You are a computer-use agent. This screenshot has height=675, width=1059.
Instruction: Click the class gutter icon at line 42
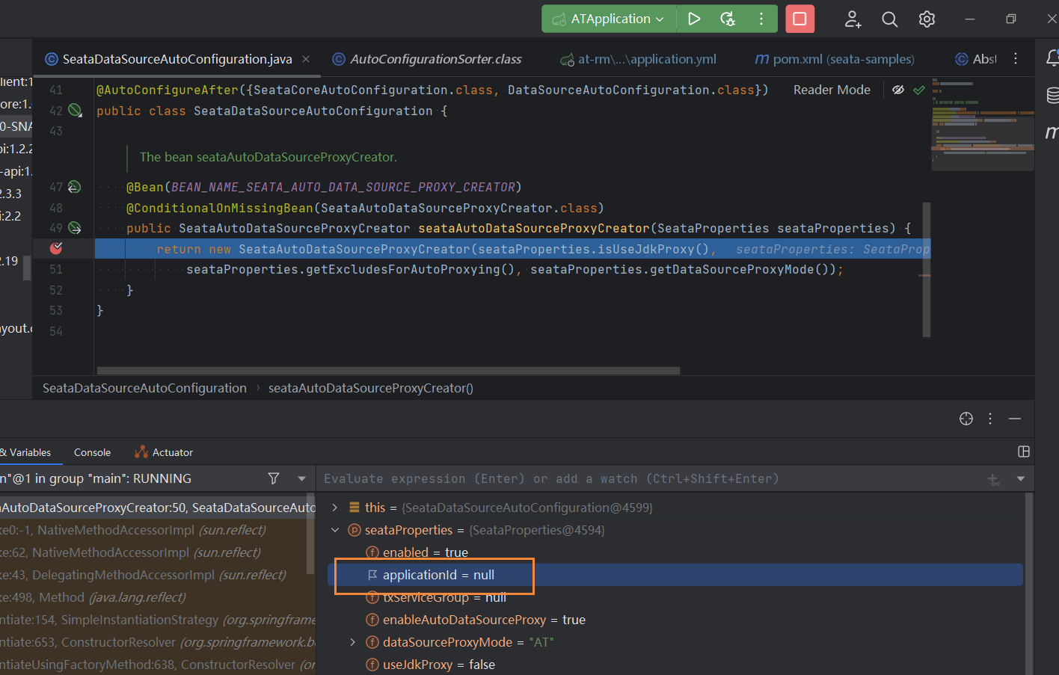(x=76, y=111)
